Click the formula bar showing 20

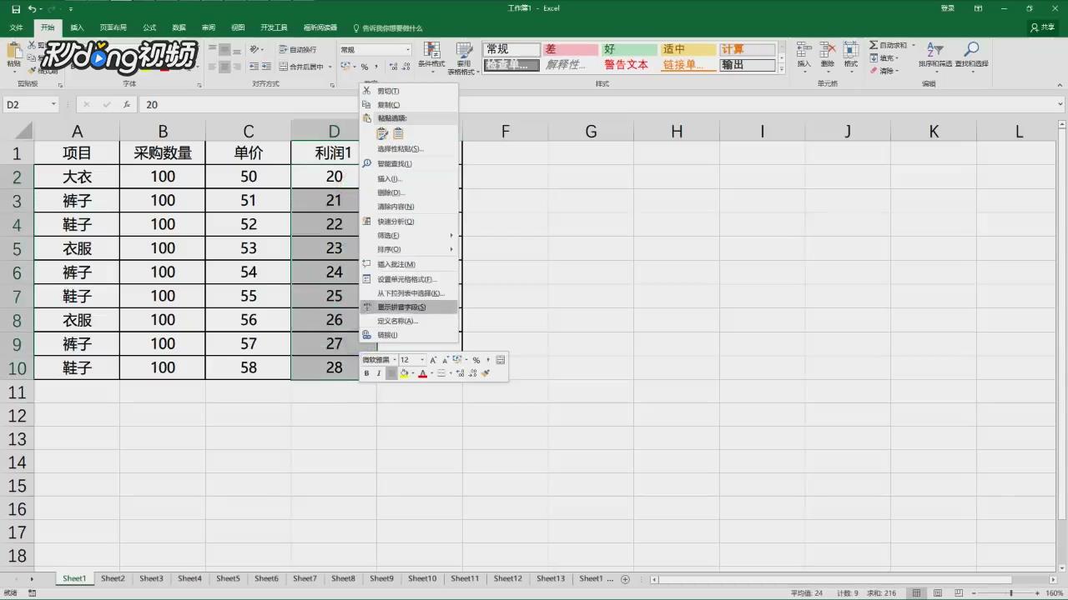(597, 104)
